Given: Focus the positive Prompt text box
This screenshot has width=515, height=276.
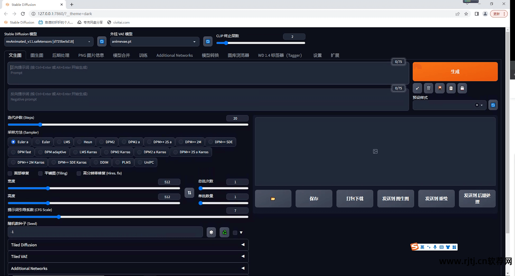Looking at the screenshot, I should [208, 73].
